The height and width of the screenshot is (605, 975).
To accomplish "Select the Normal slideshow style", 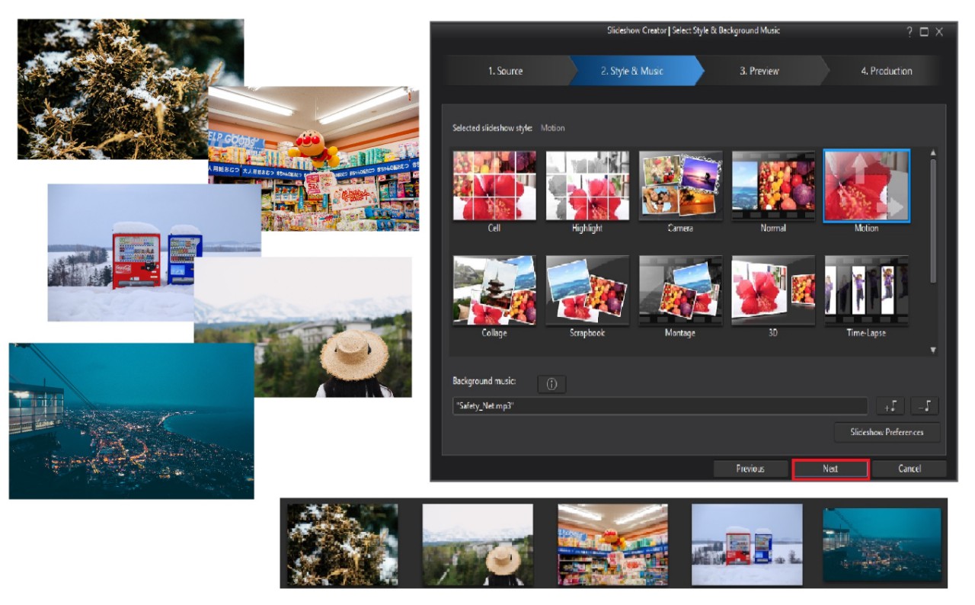I will [773, 186].
